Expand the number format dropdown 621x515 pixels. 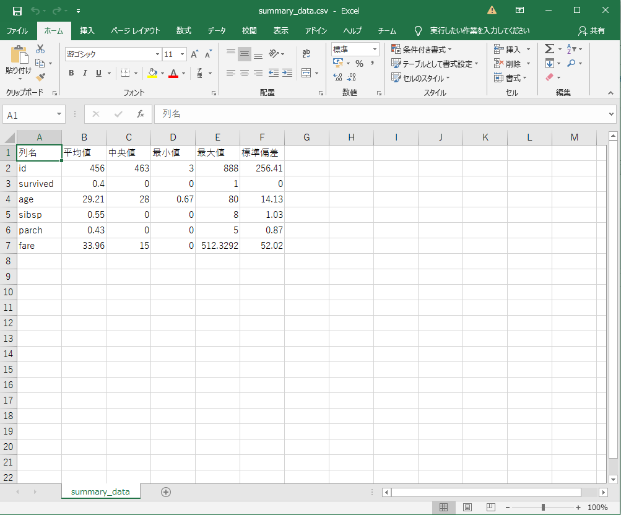(375, 50)
